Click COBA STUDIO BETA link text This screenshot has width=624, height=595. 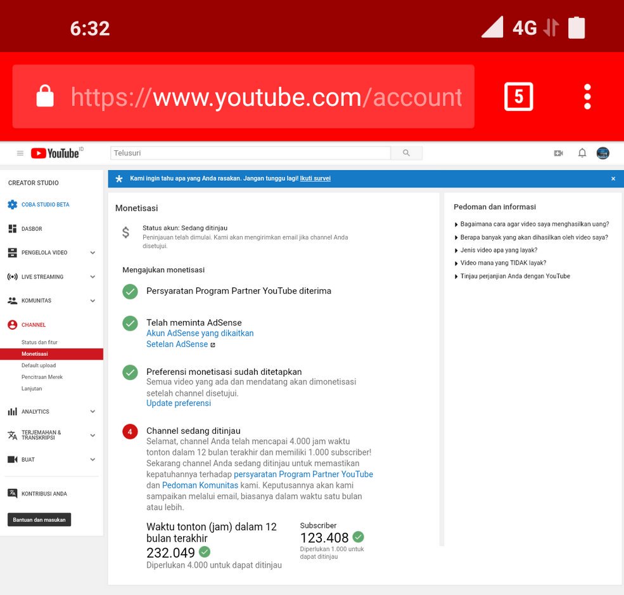(x=45, y=204)
